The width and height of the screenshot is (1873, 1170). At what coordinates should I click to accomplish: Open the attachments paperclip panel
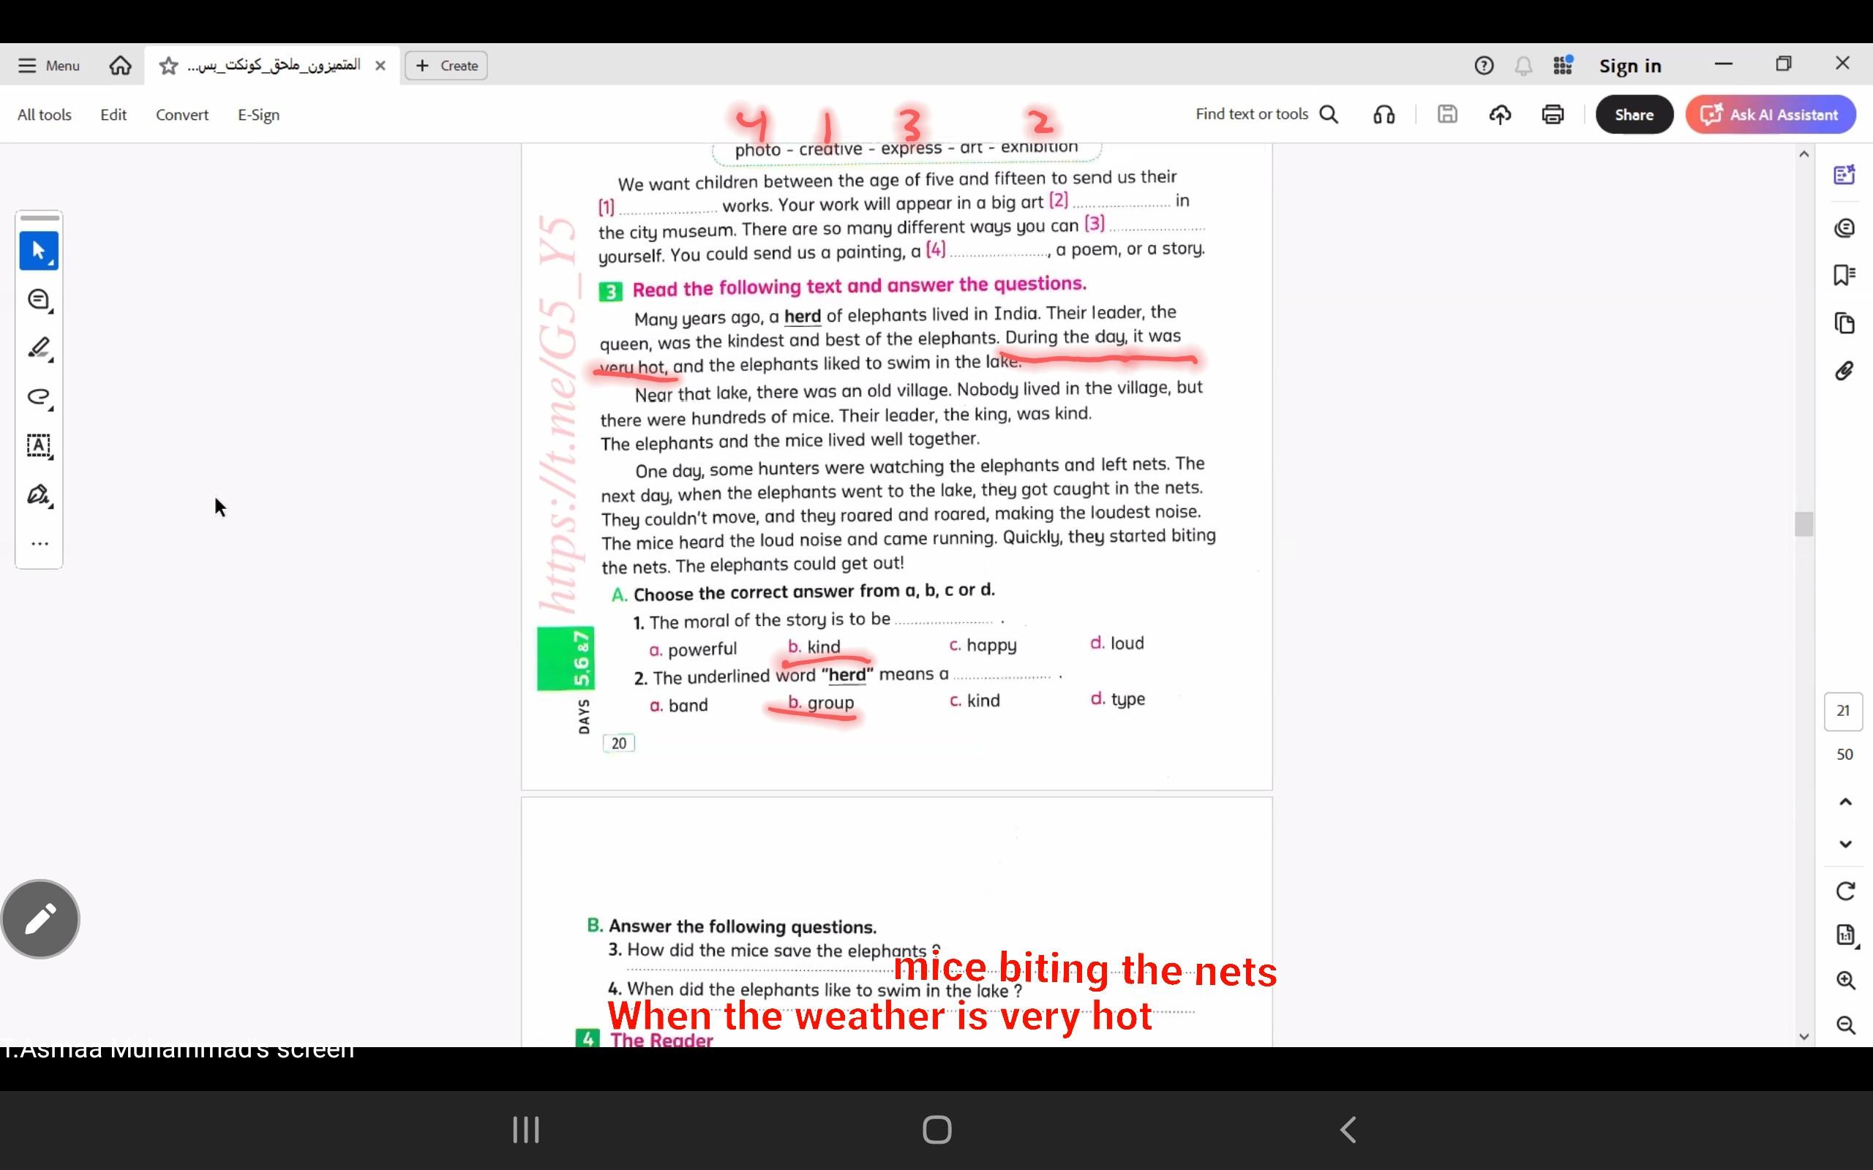tap(1844, 371)
